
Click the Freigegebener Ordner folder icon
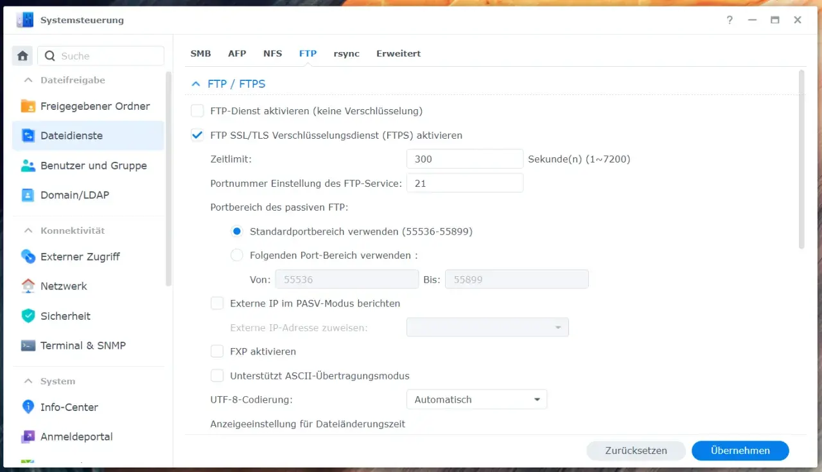click(28, 106)
